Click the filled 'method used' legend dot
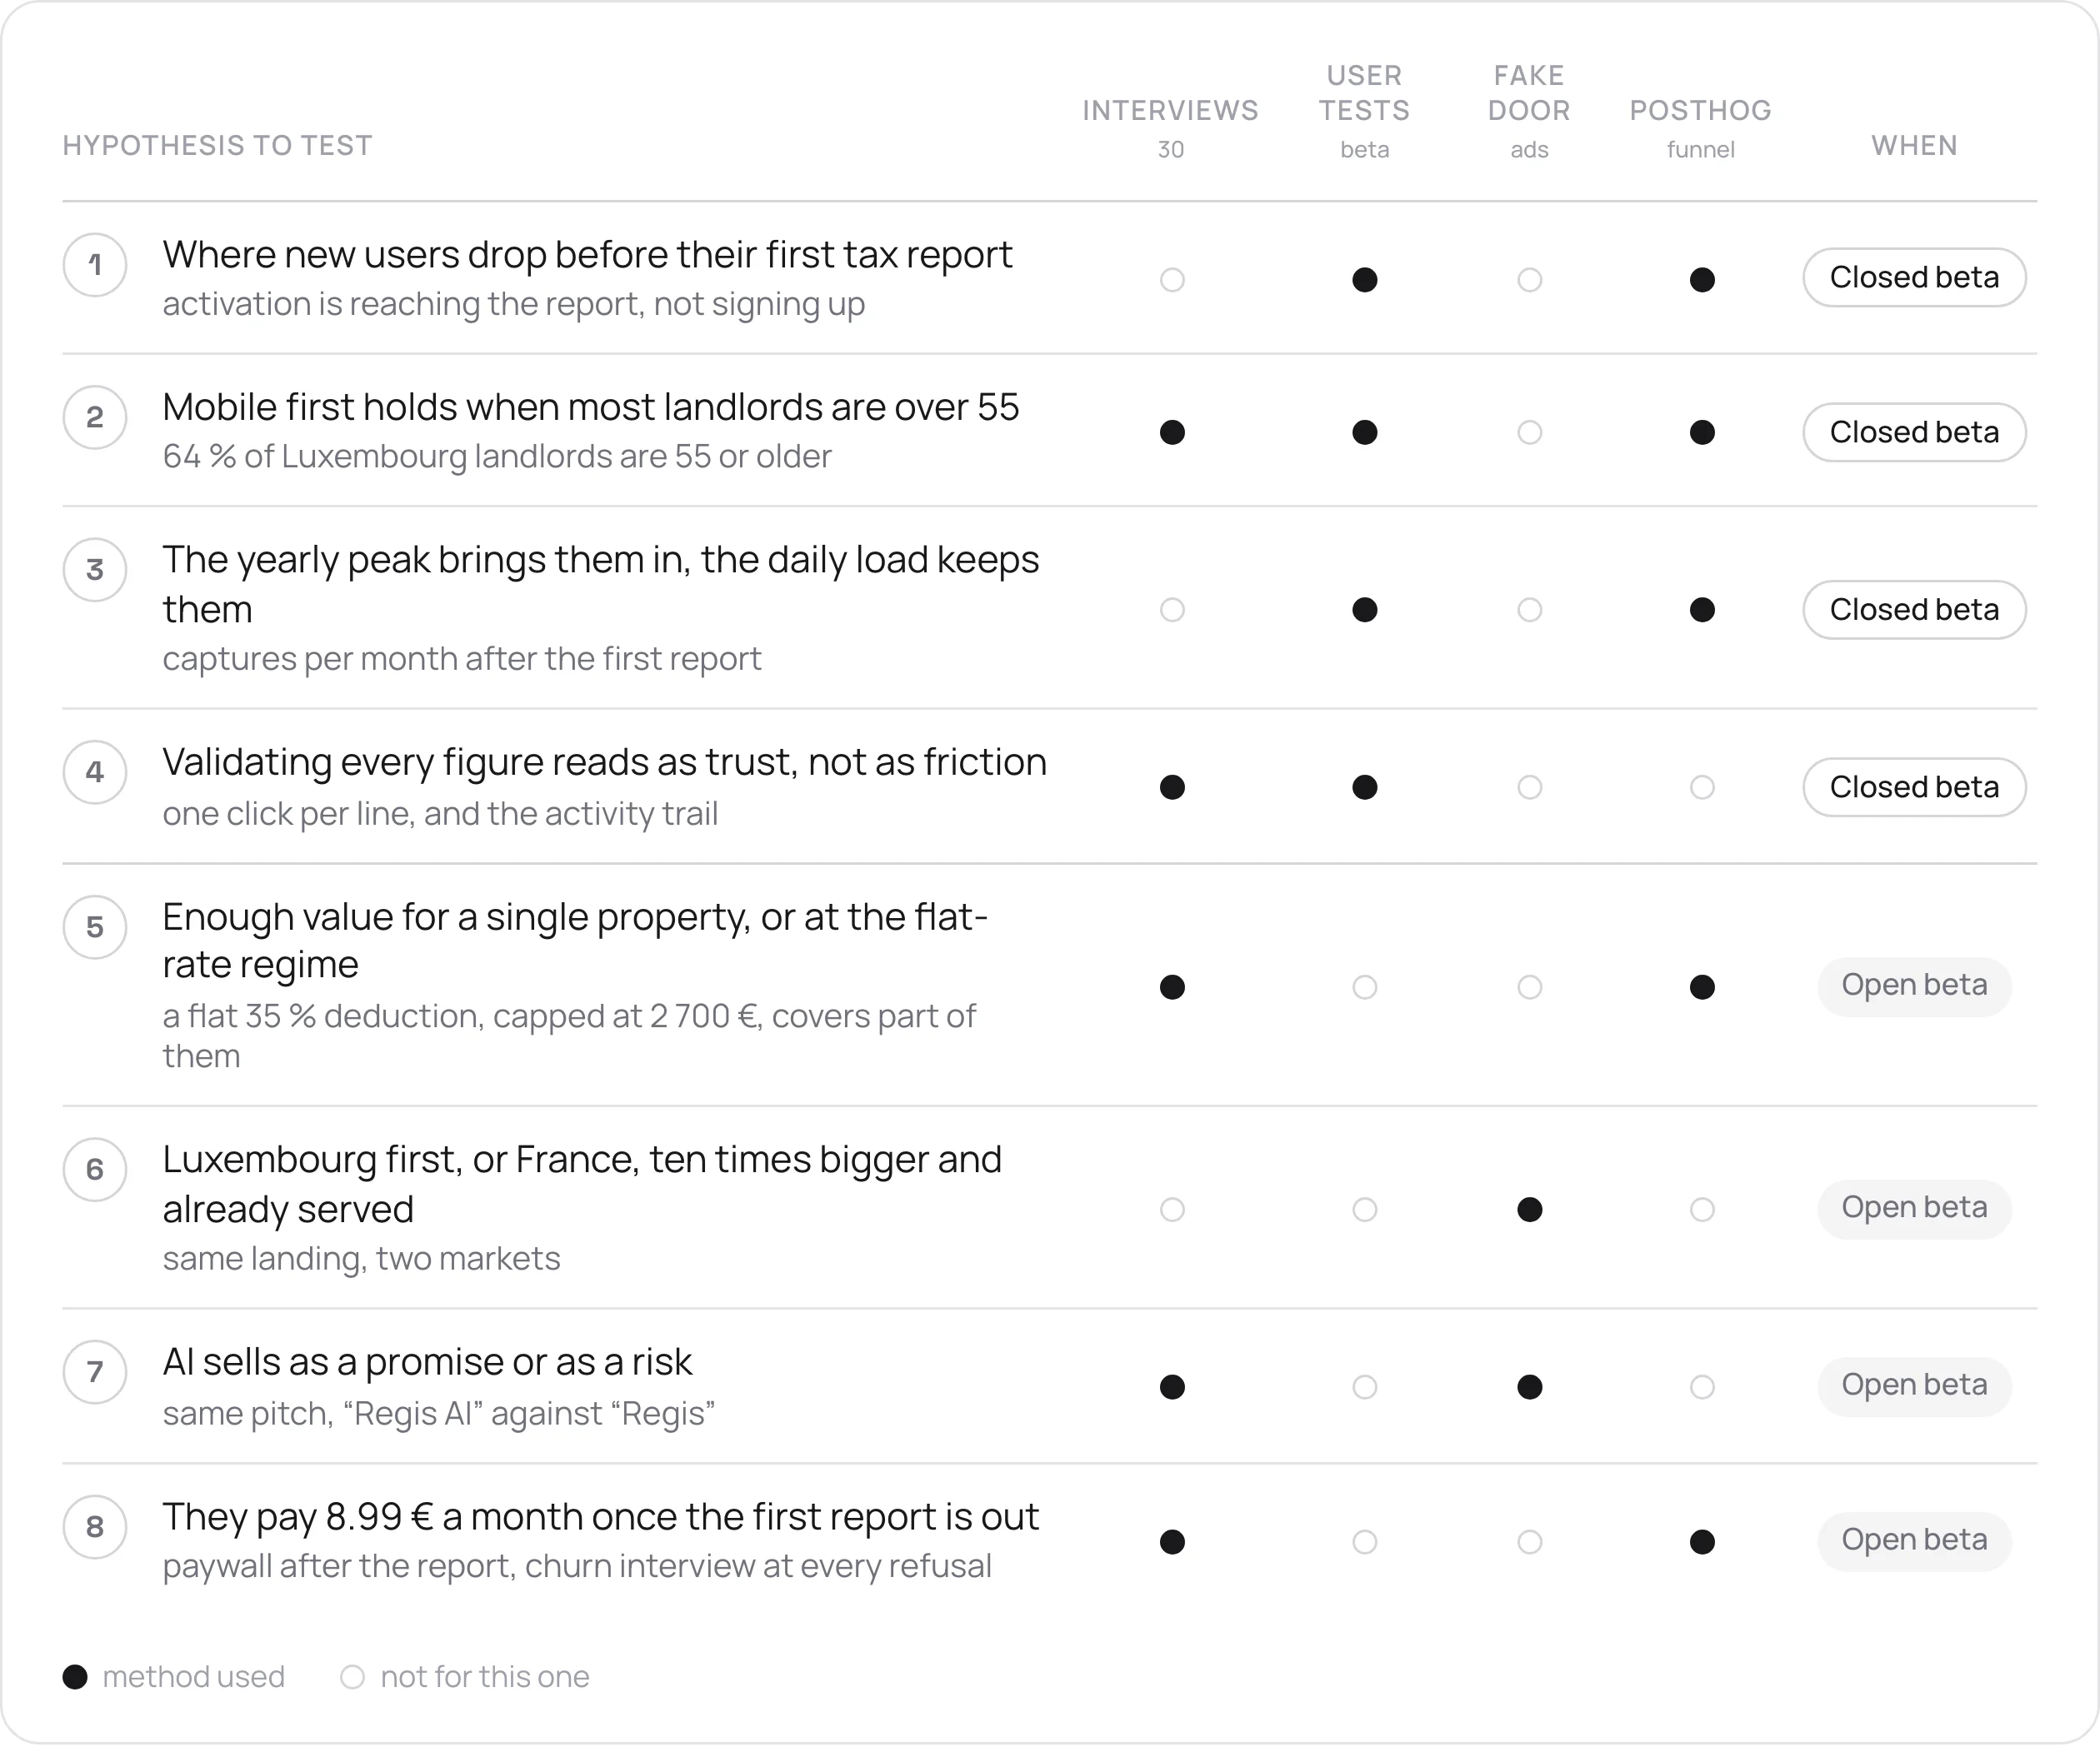Screen dimensions: 2100x1747 coord(75,1677)
